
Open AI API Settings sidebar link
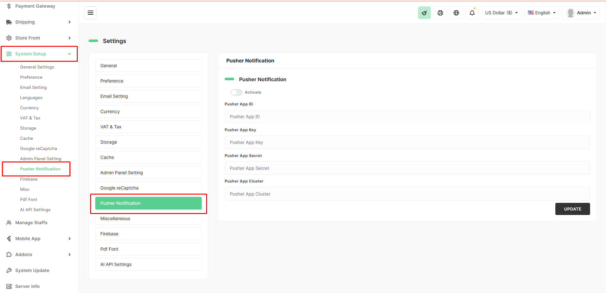tap(35, 210)
